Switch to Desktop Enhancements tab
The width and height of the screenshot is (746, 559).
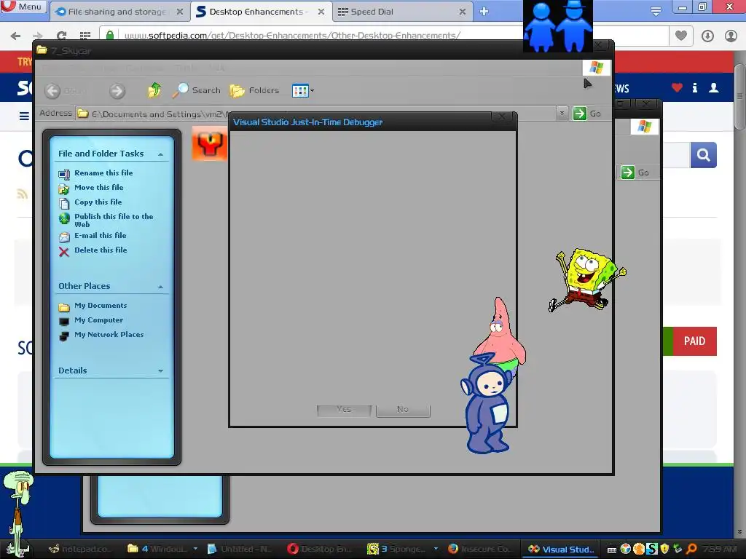pos(256,12)
